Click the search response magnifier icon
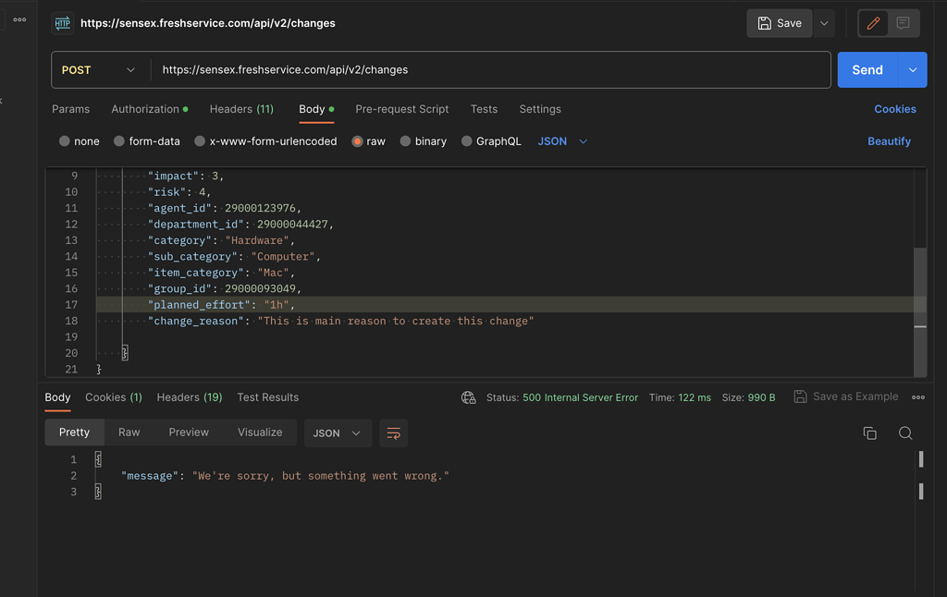 pyautogui.click(x=905, y=433)
